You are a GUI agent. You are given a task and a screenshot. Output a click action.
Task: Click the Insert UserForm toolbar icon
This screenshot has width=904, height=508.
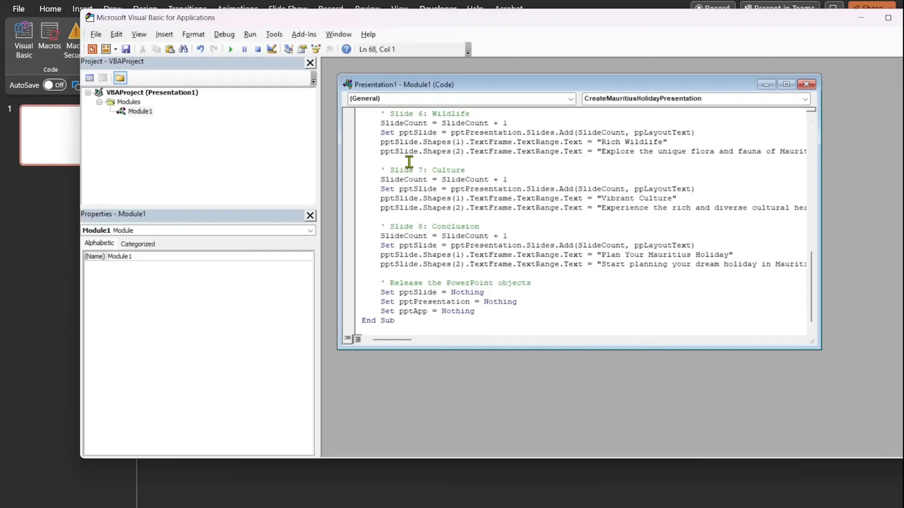tap(106, 49)
